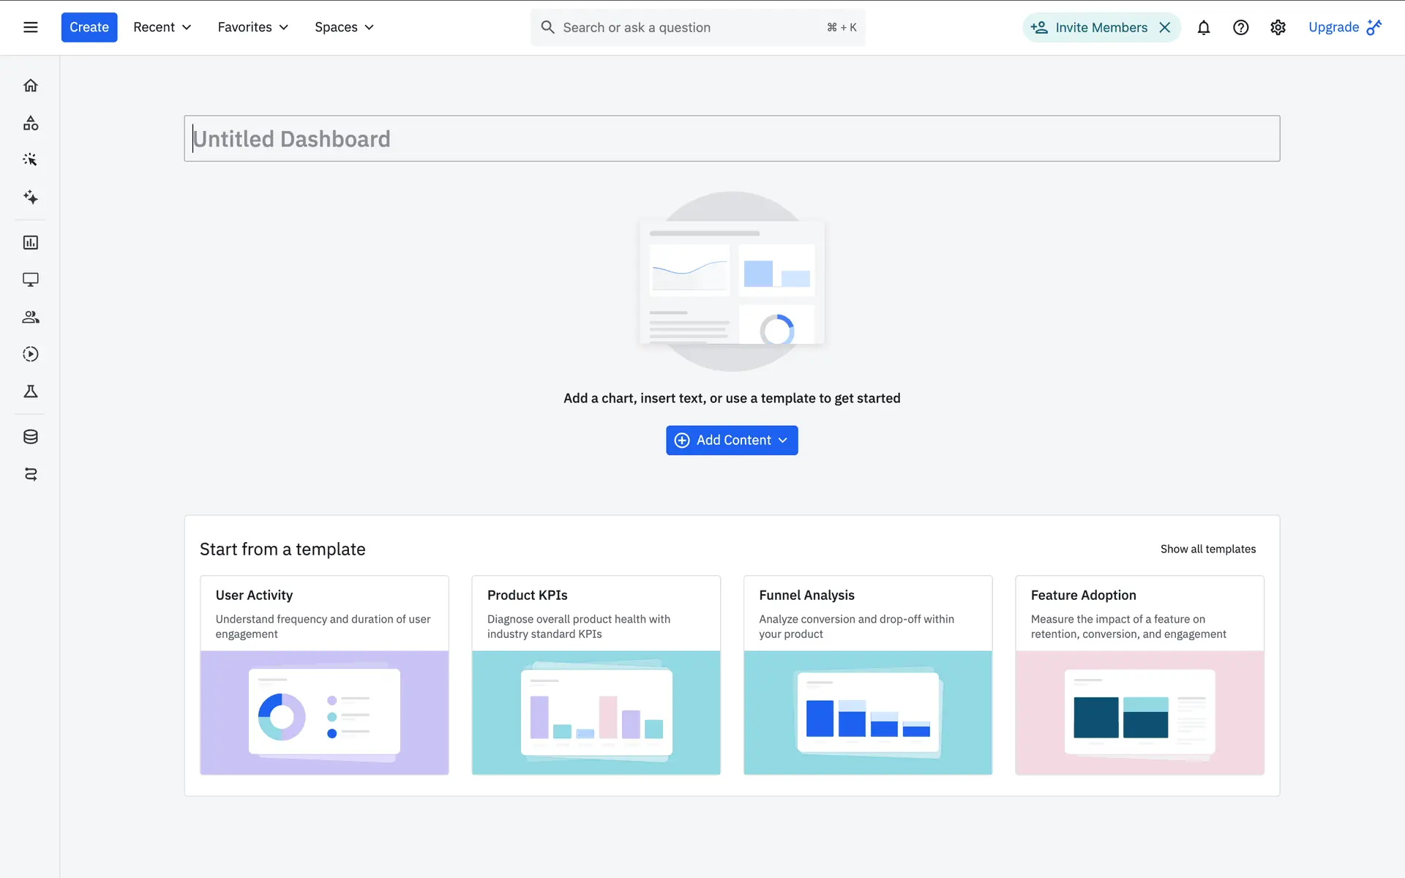
Task: Select the Funnel Analysis template card
Action: click(867, 675)
